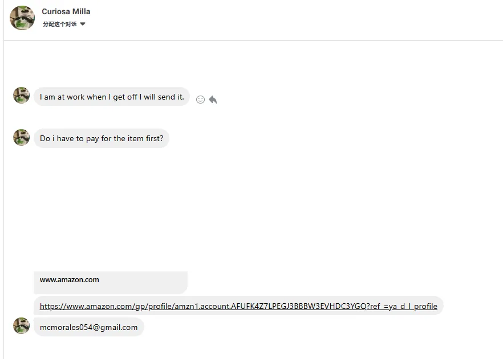This screenshot has width=503, height=359.
Task: Open the 分配这个对话 assignment menu label
Action: pyautogui.click(x=60, y=24)
